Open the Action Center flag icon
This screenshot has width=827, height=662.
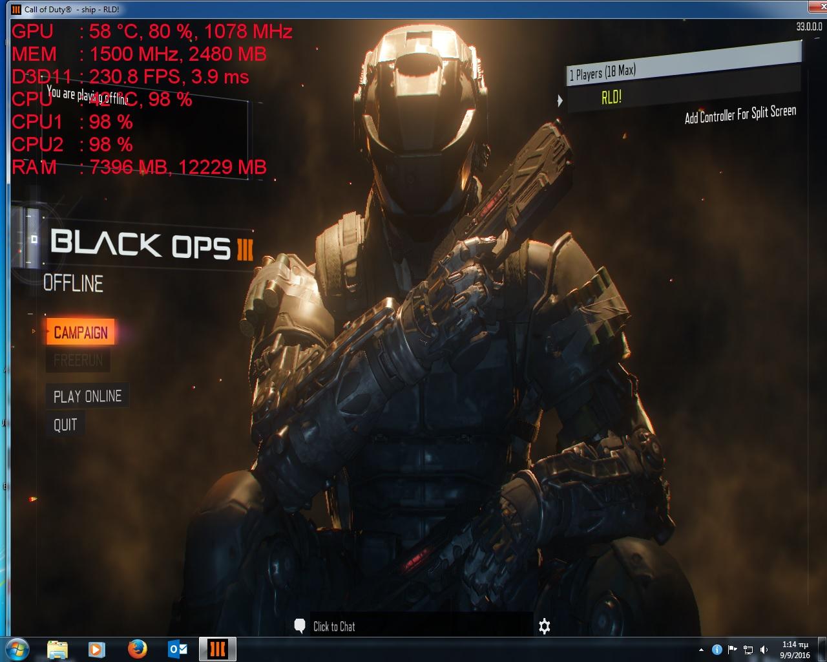tap(732, 650)
